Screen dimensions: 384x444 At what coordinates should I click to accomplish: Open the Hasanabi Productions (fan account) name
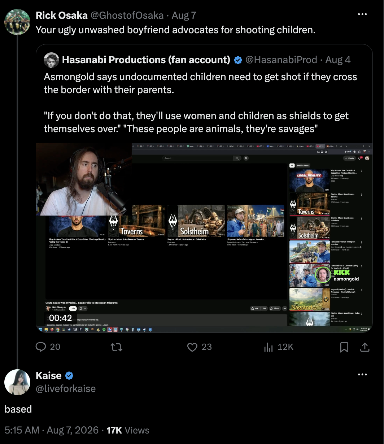point(146,60)
